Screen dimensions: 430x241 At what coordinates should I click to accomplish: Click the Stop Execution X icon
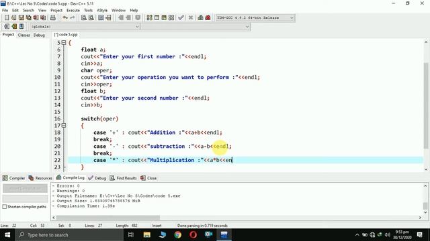click(191, 18)
